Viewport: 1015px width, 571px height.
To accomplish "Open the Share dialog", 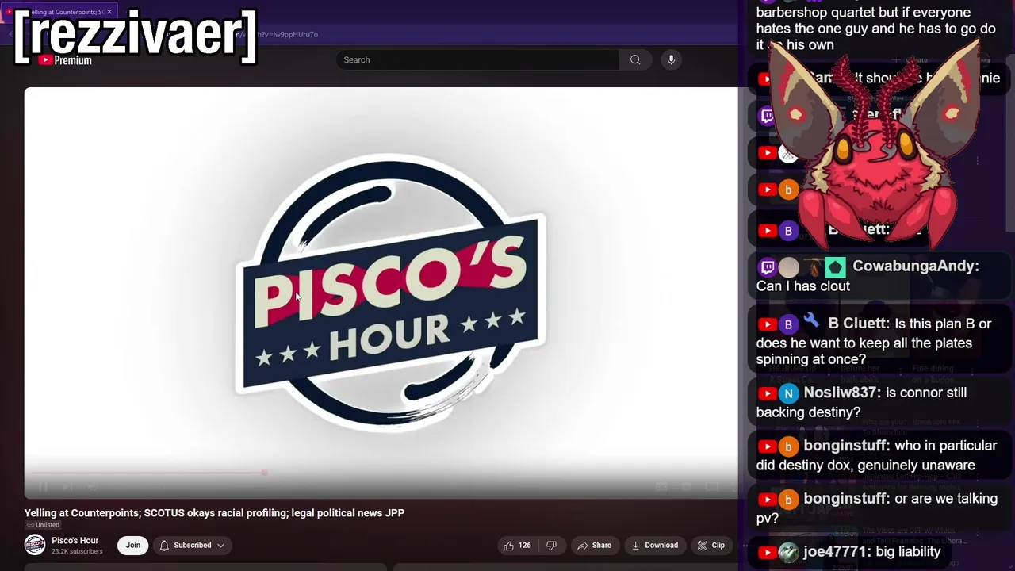I will (594, 545).
